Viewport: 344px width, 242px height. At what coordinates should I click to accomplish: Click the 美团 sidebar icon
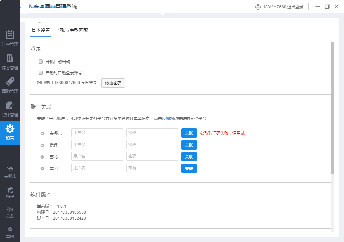click(x=10, y=231)
